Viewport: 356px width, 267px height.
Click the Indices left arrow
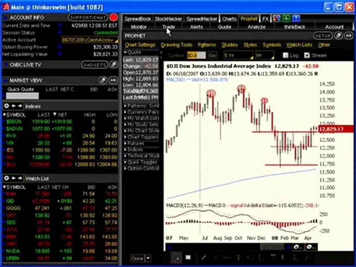tap(14, 106)
